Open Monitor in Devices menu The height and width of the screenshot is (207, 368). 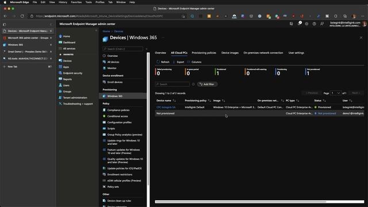click(x=112, y=68)
